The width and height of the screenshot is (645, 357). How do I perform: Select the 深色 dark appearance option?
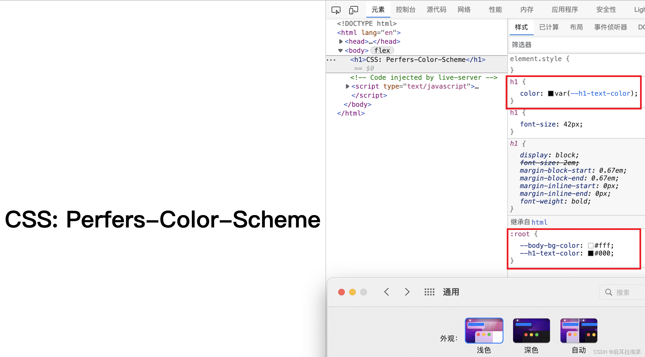pos(531,331)
